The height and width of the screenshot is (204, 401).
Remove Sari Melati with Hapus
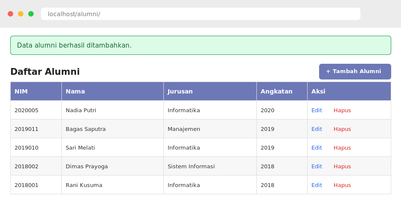coord(342,148)
